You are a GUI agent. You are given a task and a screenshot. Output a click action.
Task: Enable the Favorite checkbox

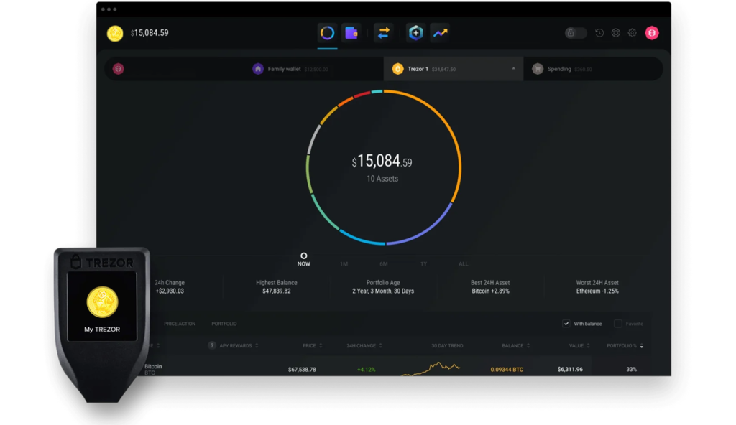(x=618, y=324)
